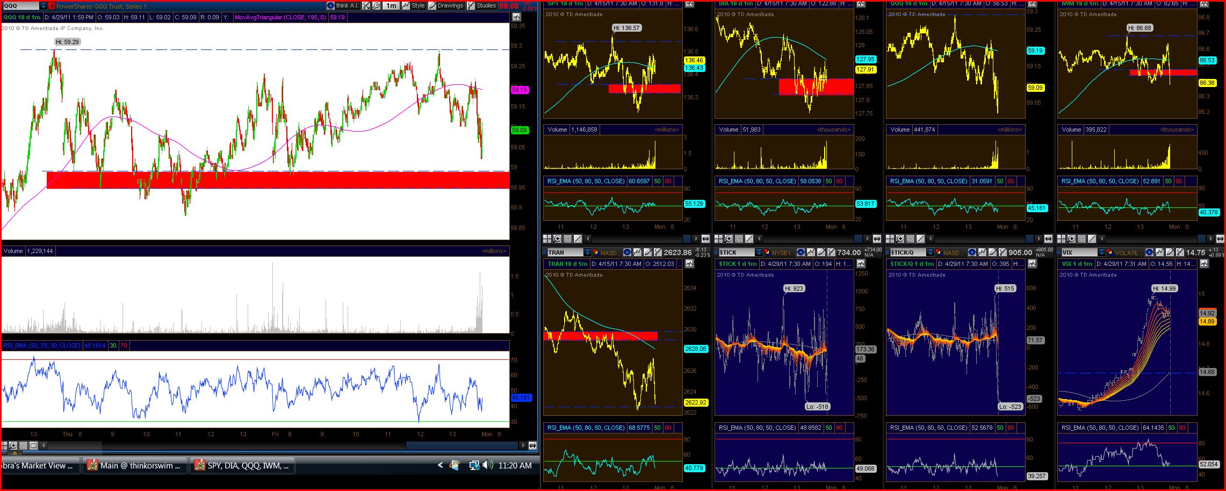Select the crosshair tool below the SPY chart
This screenshot has width=1226, height=491.
click(547, 239)
